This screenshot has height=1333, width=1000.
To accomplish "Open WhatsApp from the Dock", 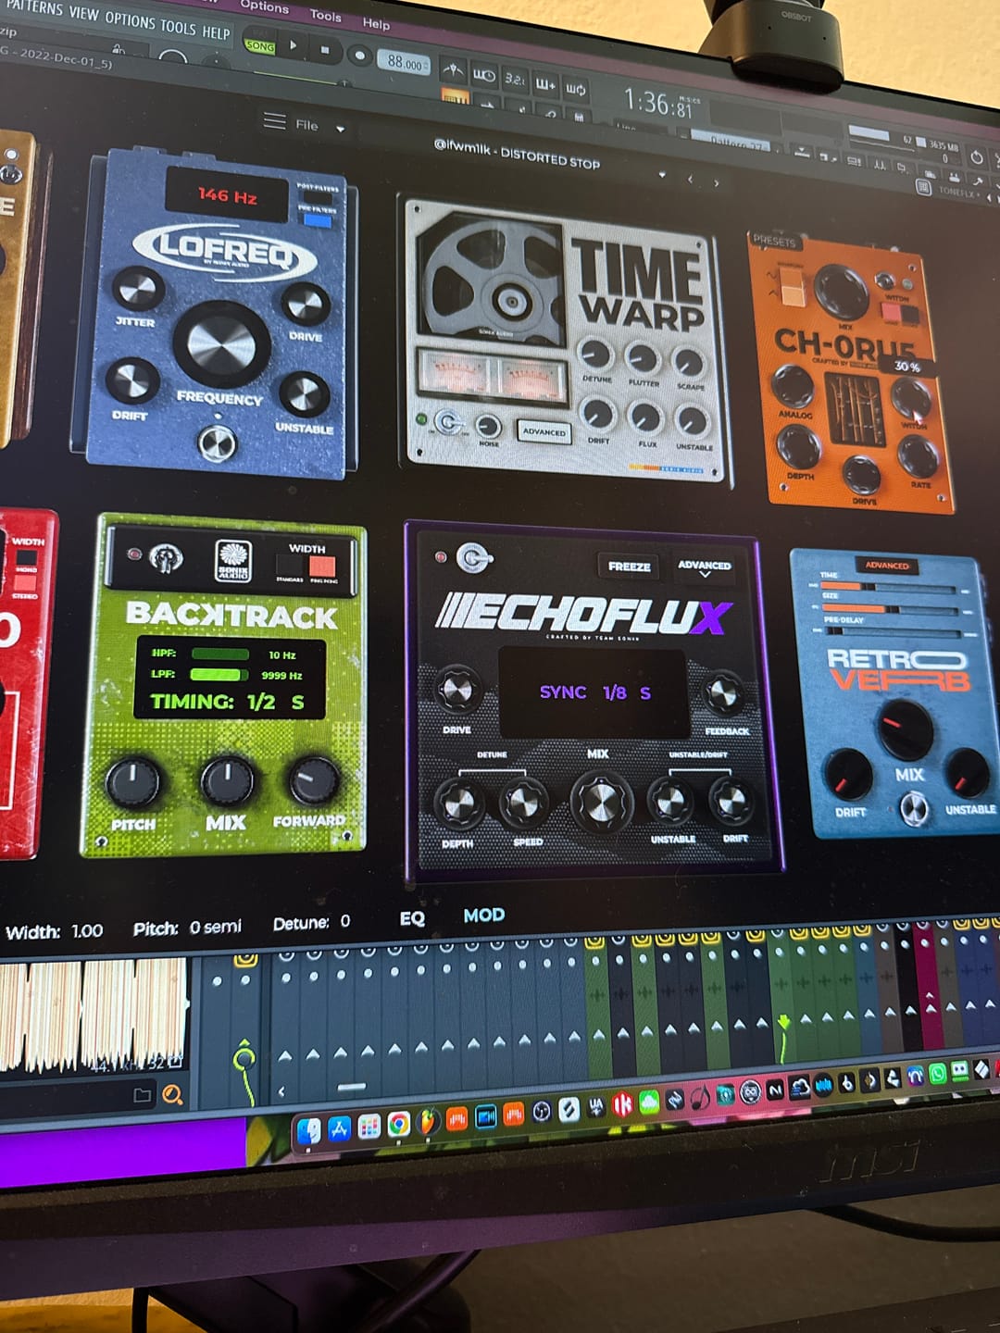I will pyautogui.click(x=937, y=1074).
